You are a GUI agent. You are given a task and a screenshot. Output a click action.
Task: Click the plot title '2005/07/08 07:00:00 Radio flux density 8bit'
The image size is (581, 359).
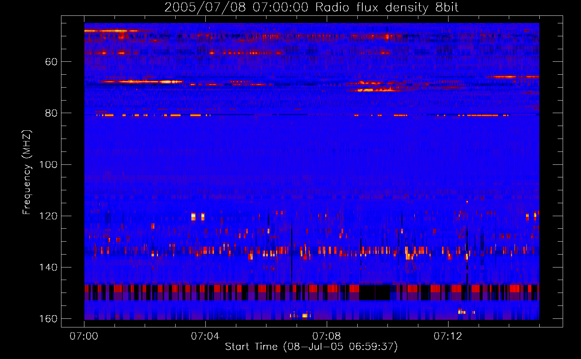(311, 7)
